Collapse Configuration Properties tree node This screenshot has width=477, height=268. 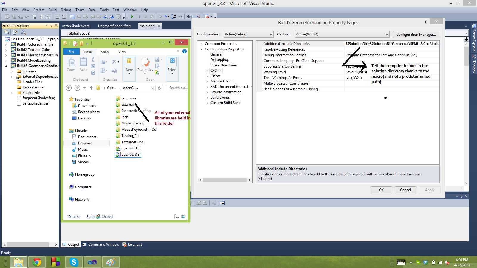202,49
